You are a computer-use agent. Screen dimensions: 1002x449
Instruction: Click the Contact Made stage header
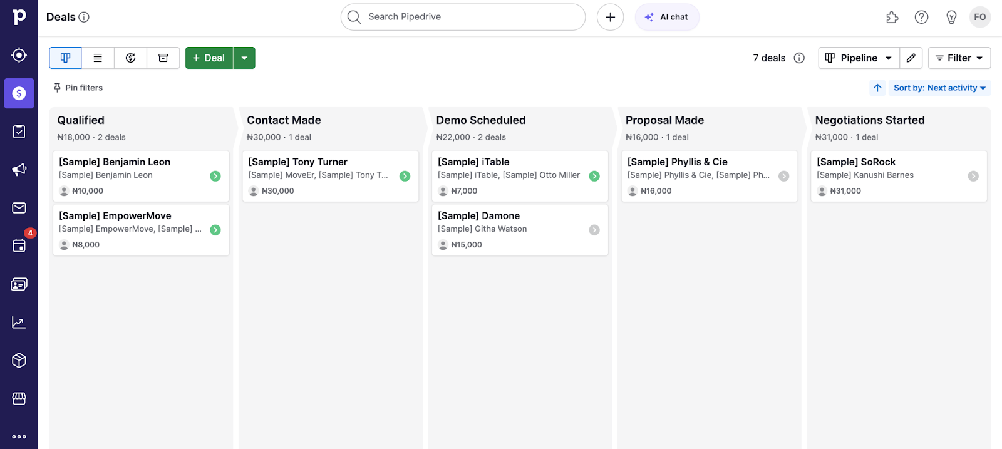pos(284,120)
